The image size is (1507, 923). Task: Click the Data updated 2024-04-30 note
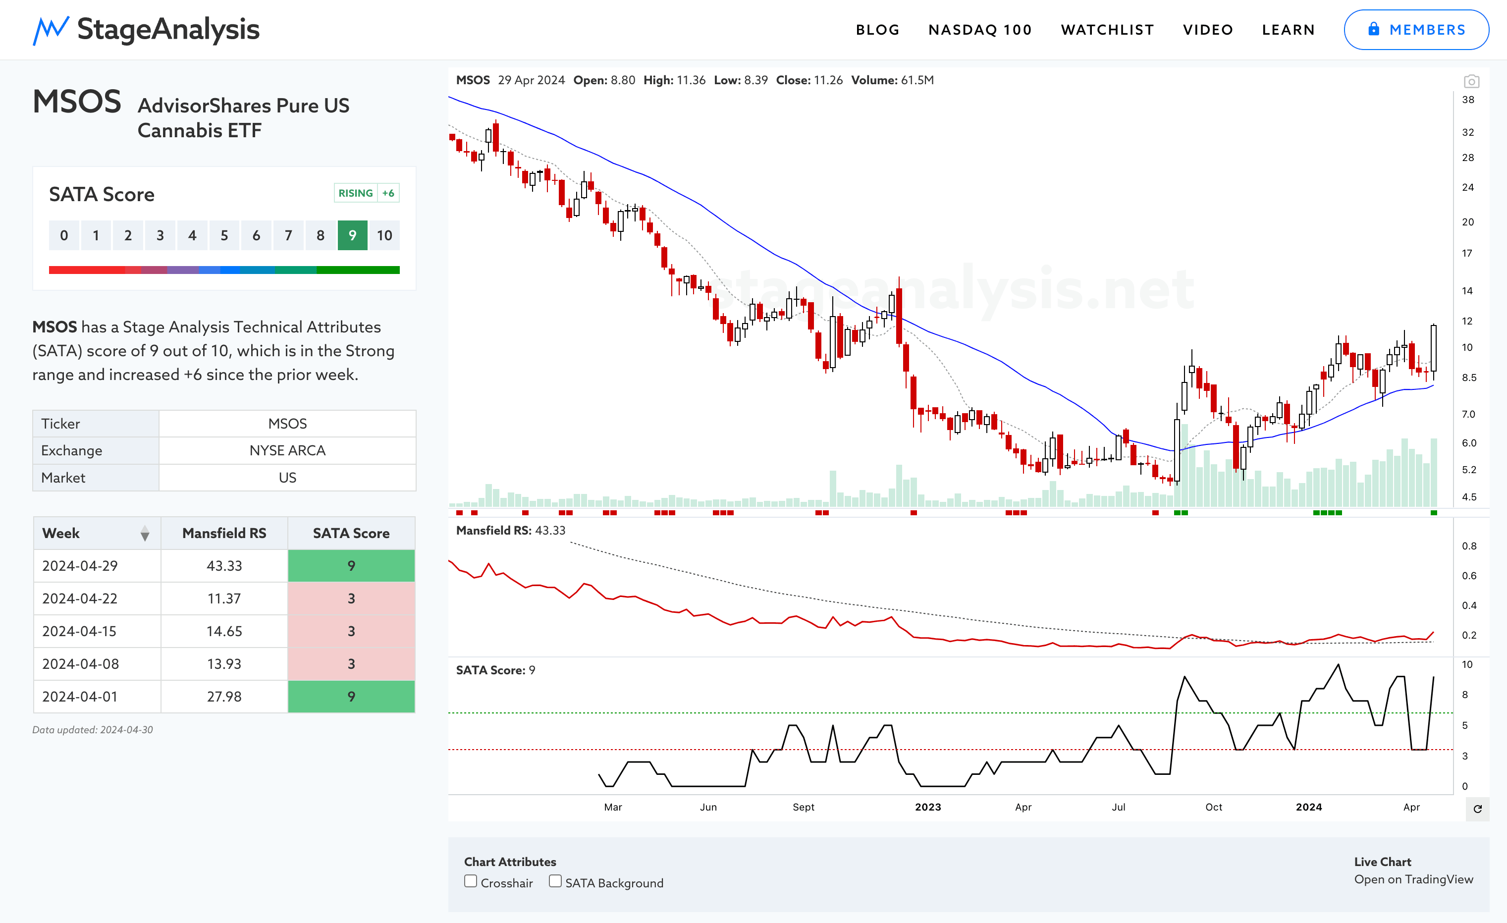pos(92,730)
